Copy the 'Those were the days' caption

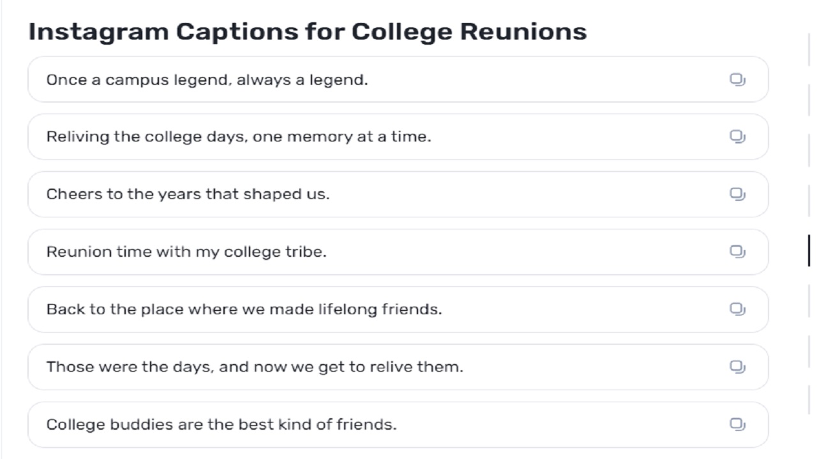[737, 367]
